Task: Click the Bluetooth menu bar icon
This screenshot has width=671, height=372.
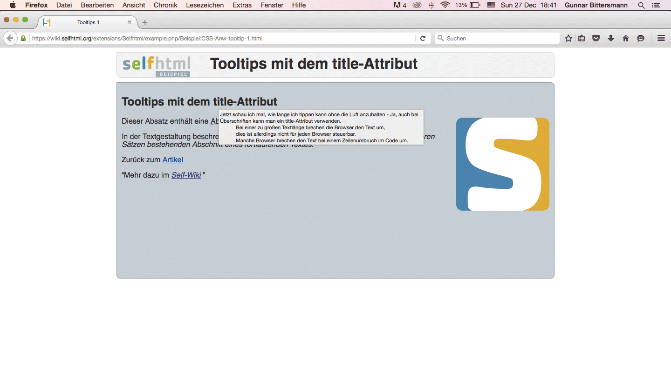Action: [431, 5]
